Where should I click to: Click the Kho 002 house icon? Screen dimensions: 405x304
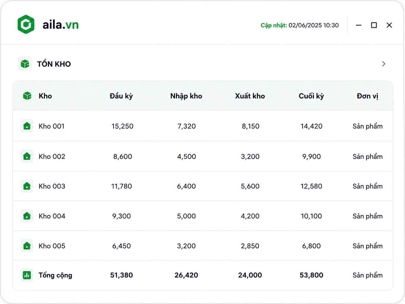27,156
